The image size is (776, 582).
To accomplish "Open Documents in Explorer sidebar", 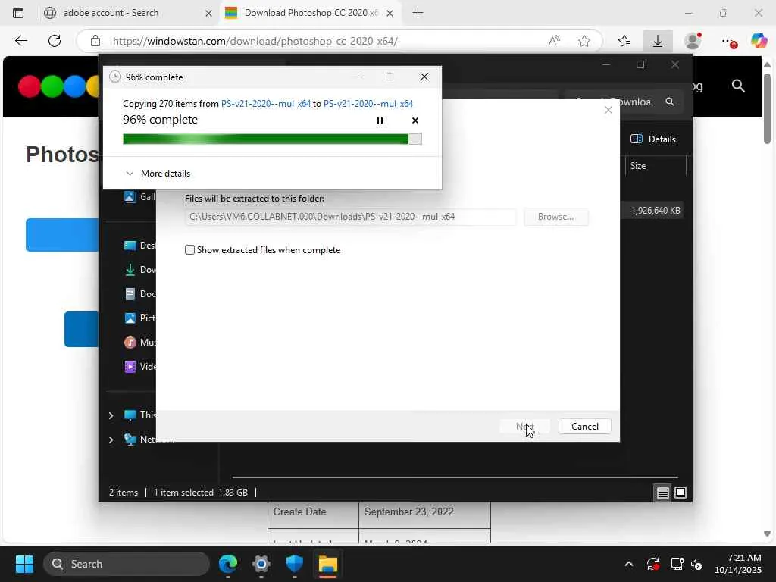I will click(x=139, y=294).
